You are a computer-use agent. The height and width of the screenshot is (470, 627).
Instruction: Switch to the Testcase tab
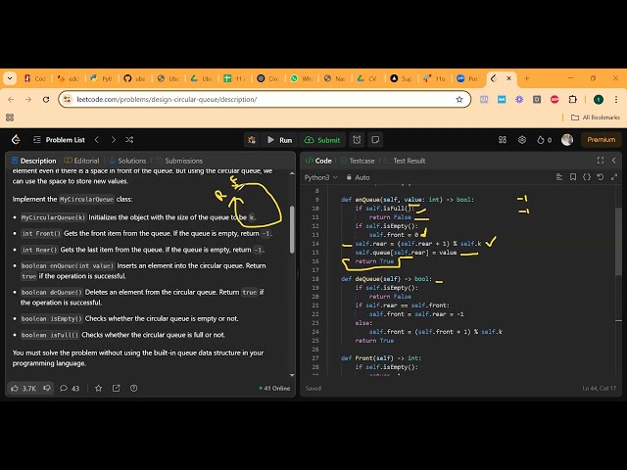[x=358, y=161]
